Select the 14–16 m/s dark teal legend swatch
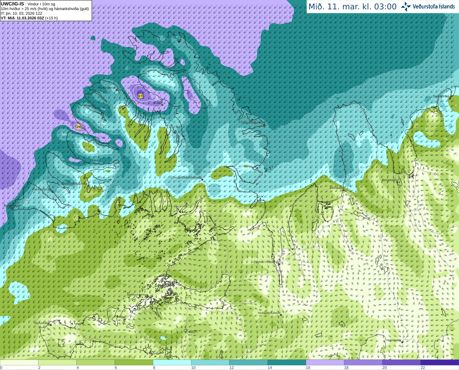This screenshot has height=370, width=459. [287, 362]
